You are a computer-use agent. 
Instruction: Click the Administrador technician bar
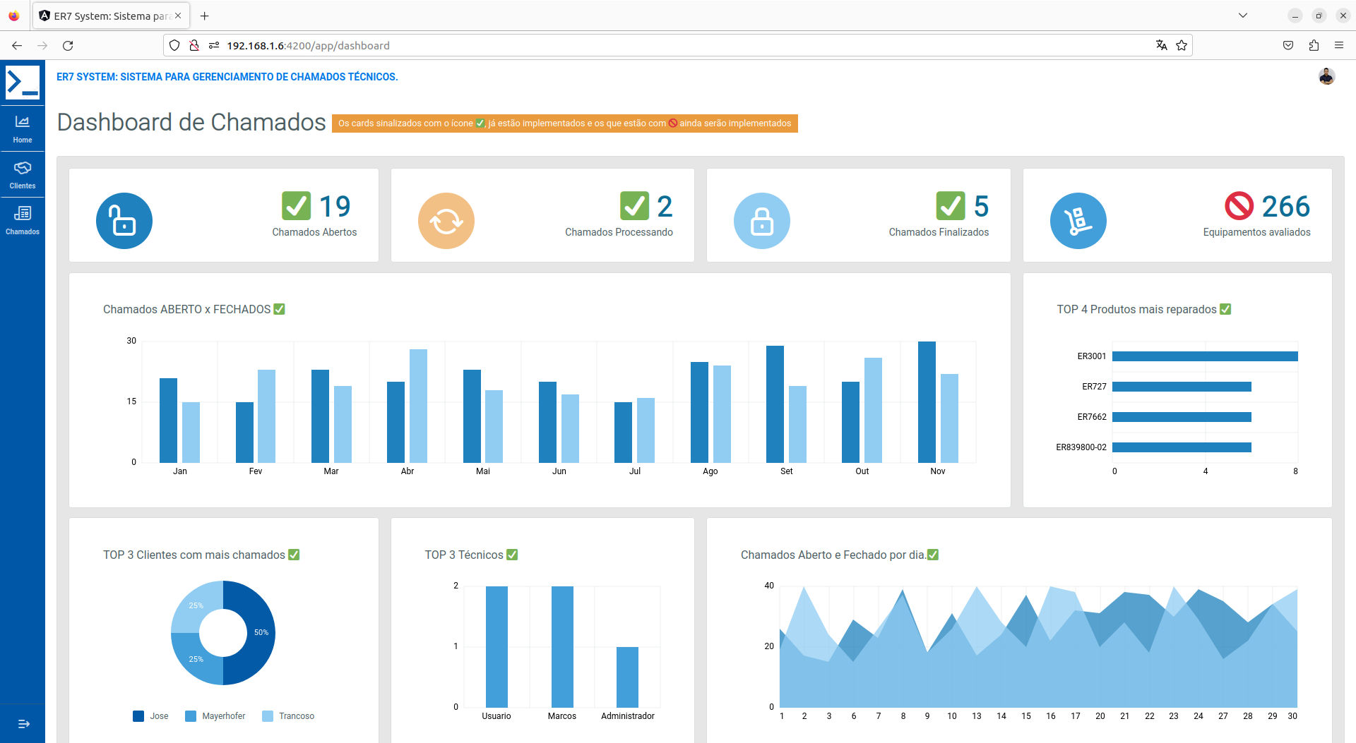pyautogui.click(x=627, y=677)
